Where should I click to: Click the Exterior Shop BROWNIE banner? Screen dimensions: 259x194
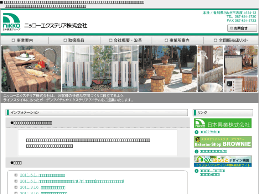(223, 142)
